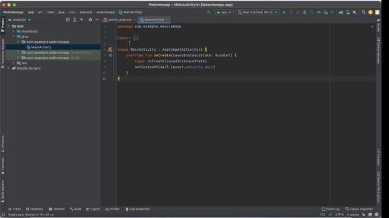Open the app run configuration dropdown
This screenshot has height=218, width=389.
pyautogui.click(x=224, y=12)
